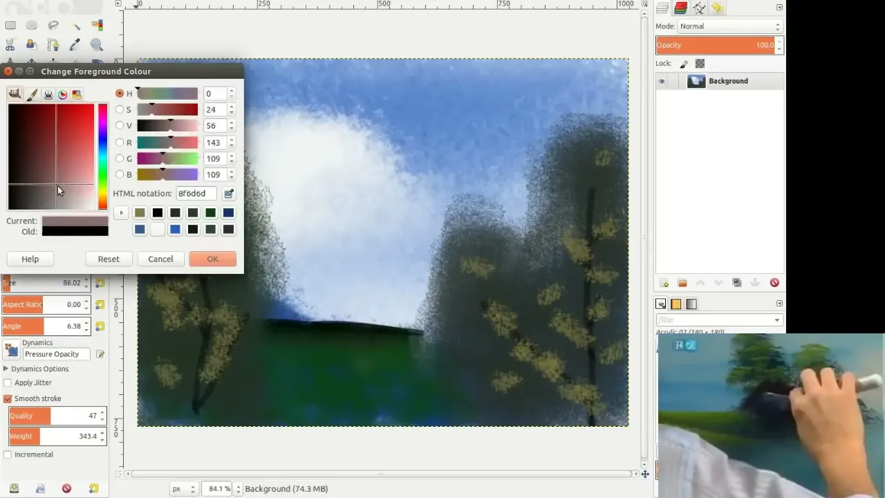Select the B blue radio button
Viewport: 885px width, 498px height.
[x=120, y=174]
